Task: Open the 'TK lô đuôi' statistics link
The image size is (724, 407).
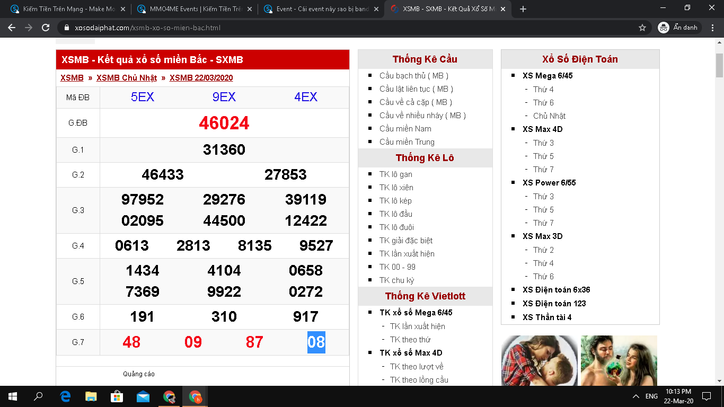Action: point(397,227)
